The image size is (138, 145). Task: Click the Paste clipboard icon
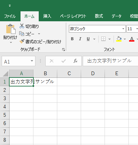pos(11,29)
